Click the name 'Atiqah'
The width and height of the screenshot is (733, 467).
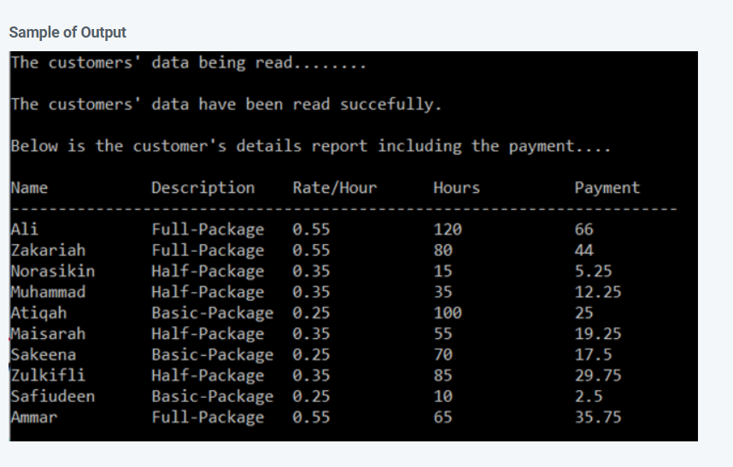pos(38,312)
